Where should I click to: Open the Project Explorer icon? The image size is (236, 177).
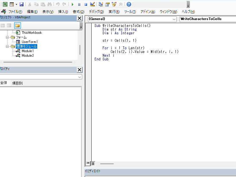(x=101, y=4)
